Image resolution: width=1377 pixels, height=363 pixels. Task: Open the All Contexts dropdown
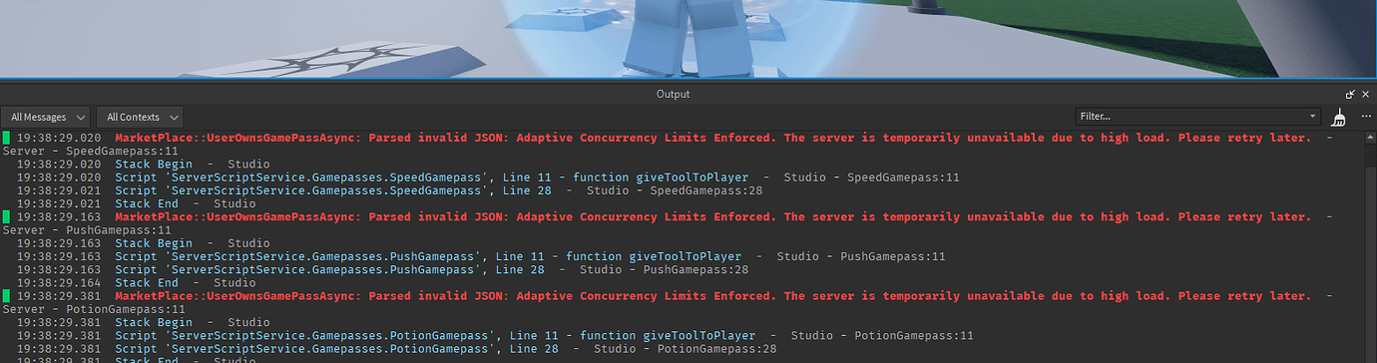(x=141, y=117)
